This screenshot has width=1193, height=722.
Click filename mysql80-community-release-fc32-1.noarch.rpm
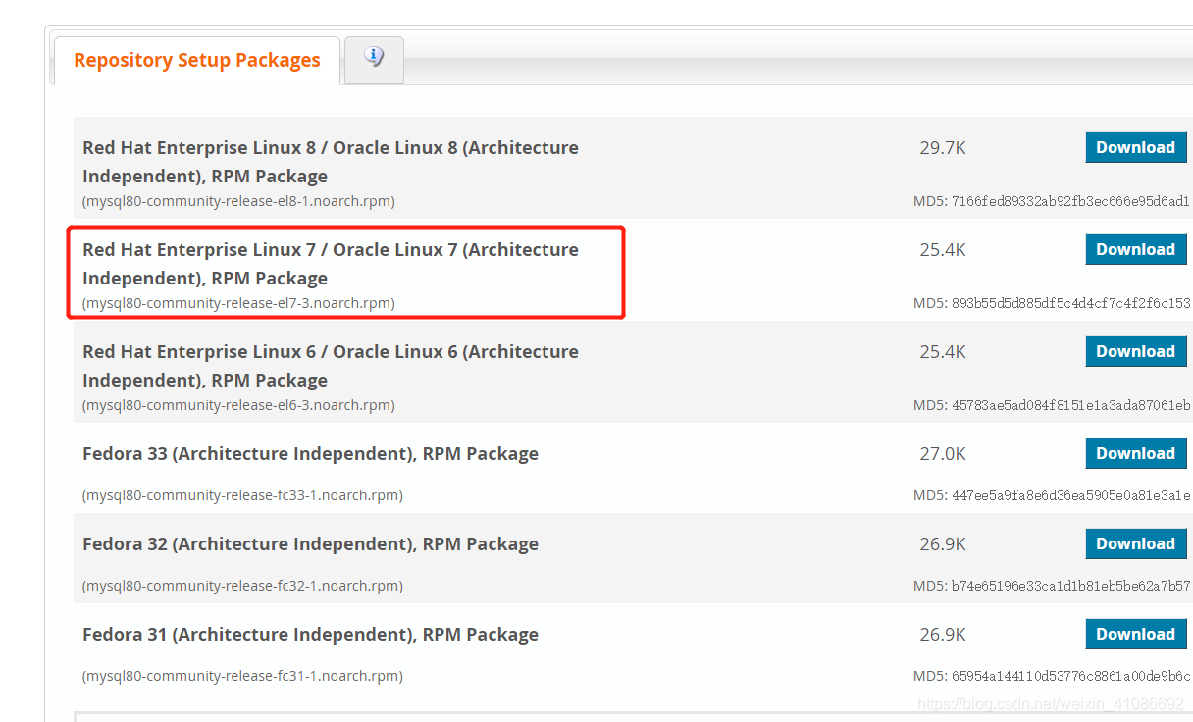point(242,586)
